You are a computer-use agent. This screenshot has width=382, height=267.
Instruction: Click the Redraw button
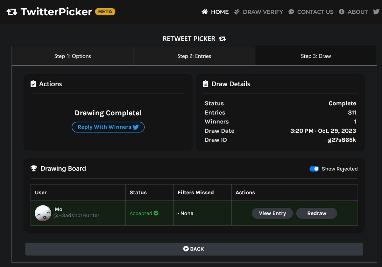317,213
